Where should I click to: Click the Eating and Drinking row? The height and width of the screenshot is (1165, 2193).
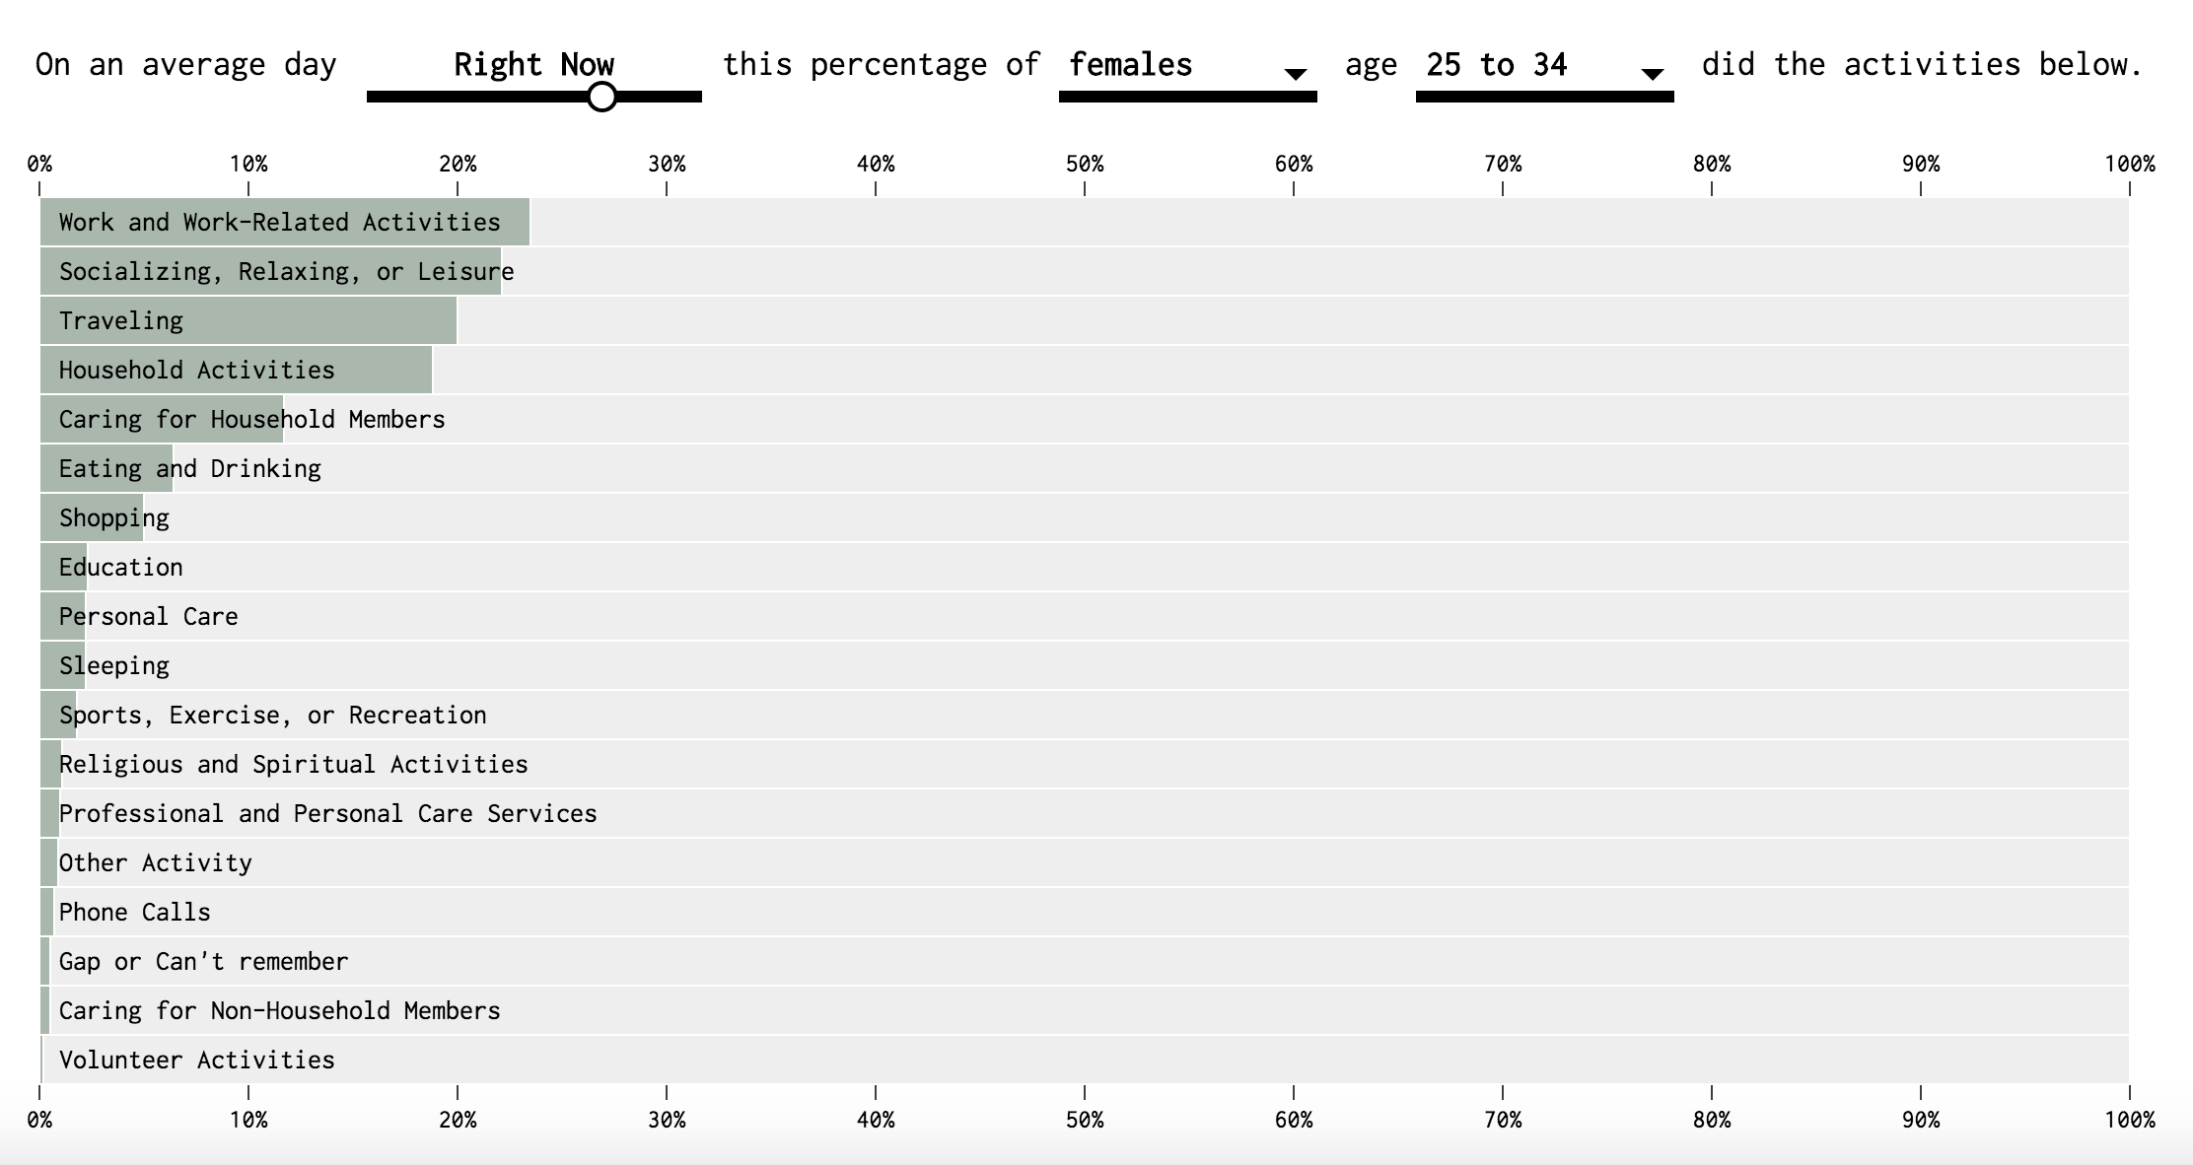pyautogui.click(x=1085, y=468)
